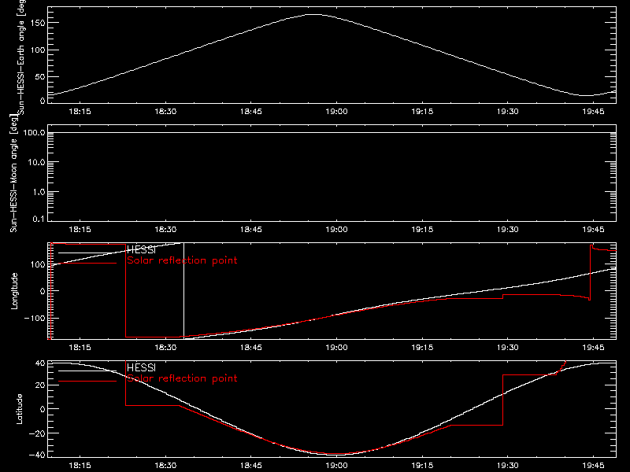The image size is (630, 472).
Task: Click the 20 tick label in Latitude plot
Action: tap(40, 385)
